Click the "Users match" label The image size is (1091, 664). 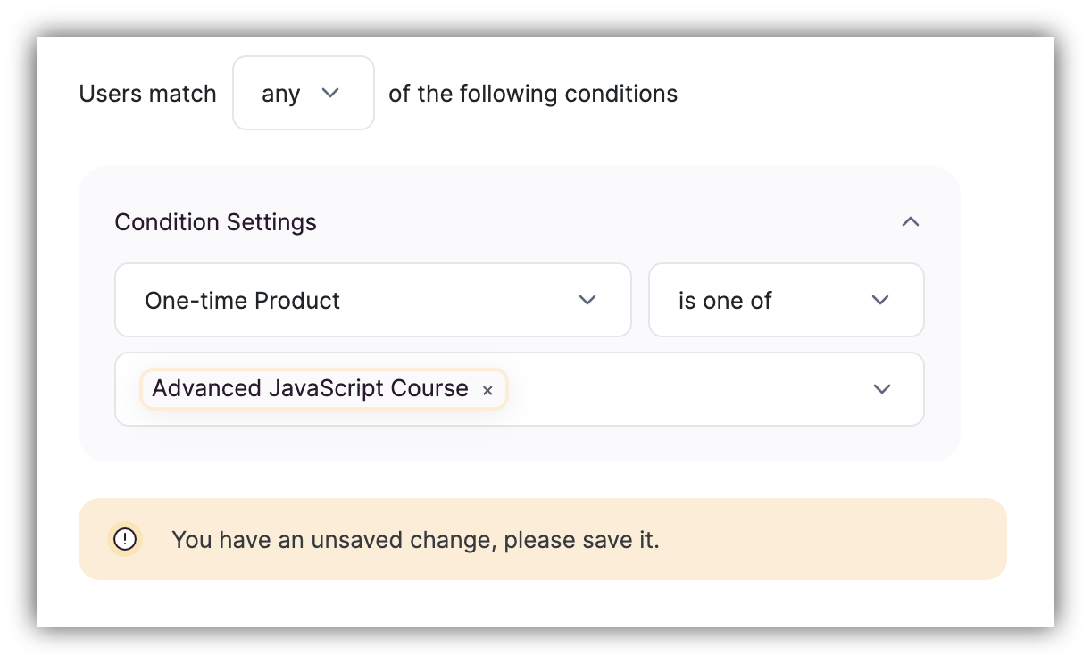147,93
